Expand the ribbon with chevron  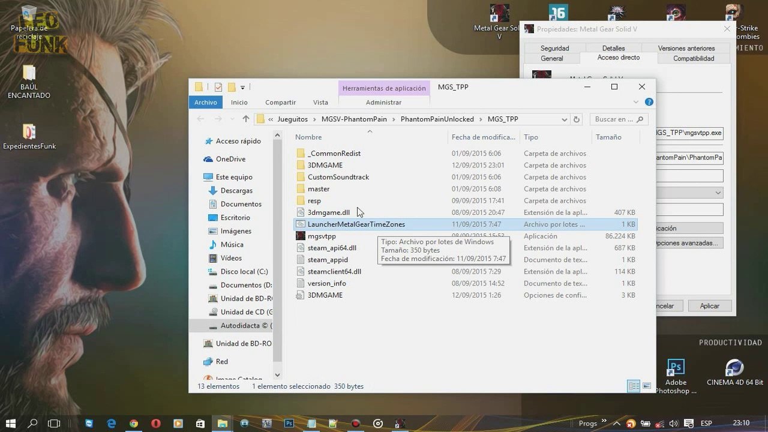point(636,103)
